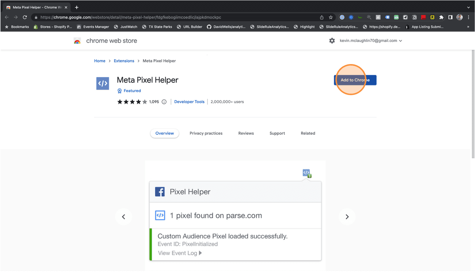
Task: Switch to the Privacy practices tab
Action: click(x=206, y=133)
